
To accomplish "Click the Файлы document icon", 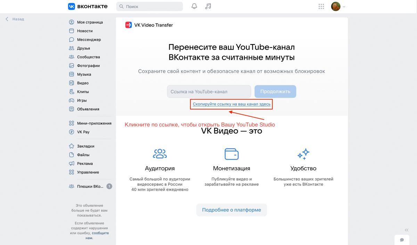I will point(72,155).
